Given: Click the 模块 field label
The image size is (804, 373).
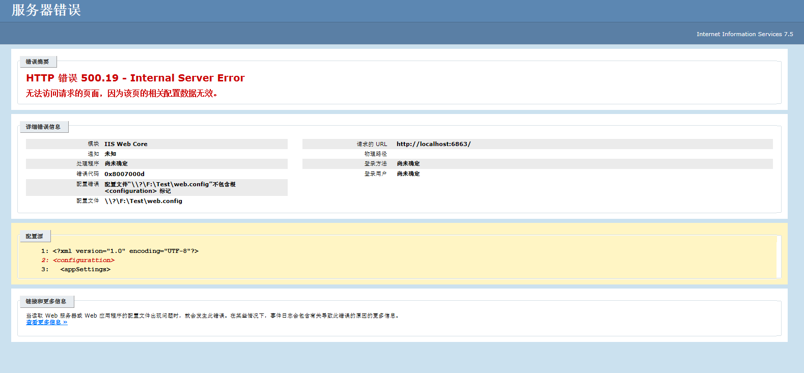Looking at the screenshot, I should point(93,144).
